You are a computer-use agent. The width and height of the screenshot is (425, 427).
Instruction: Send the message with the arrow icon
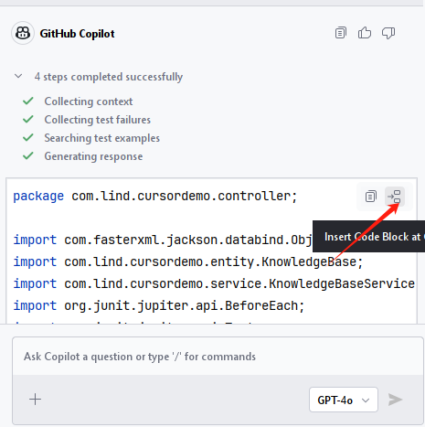[395, 400]
